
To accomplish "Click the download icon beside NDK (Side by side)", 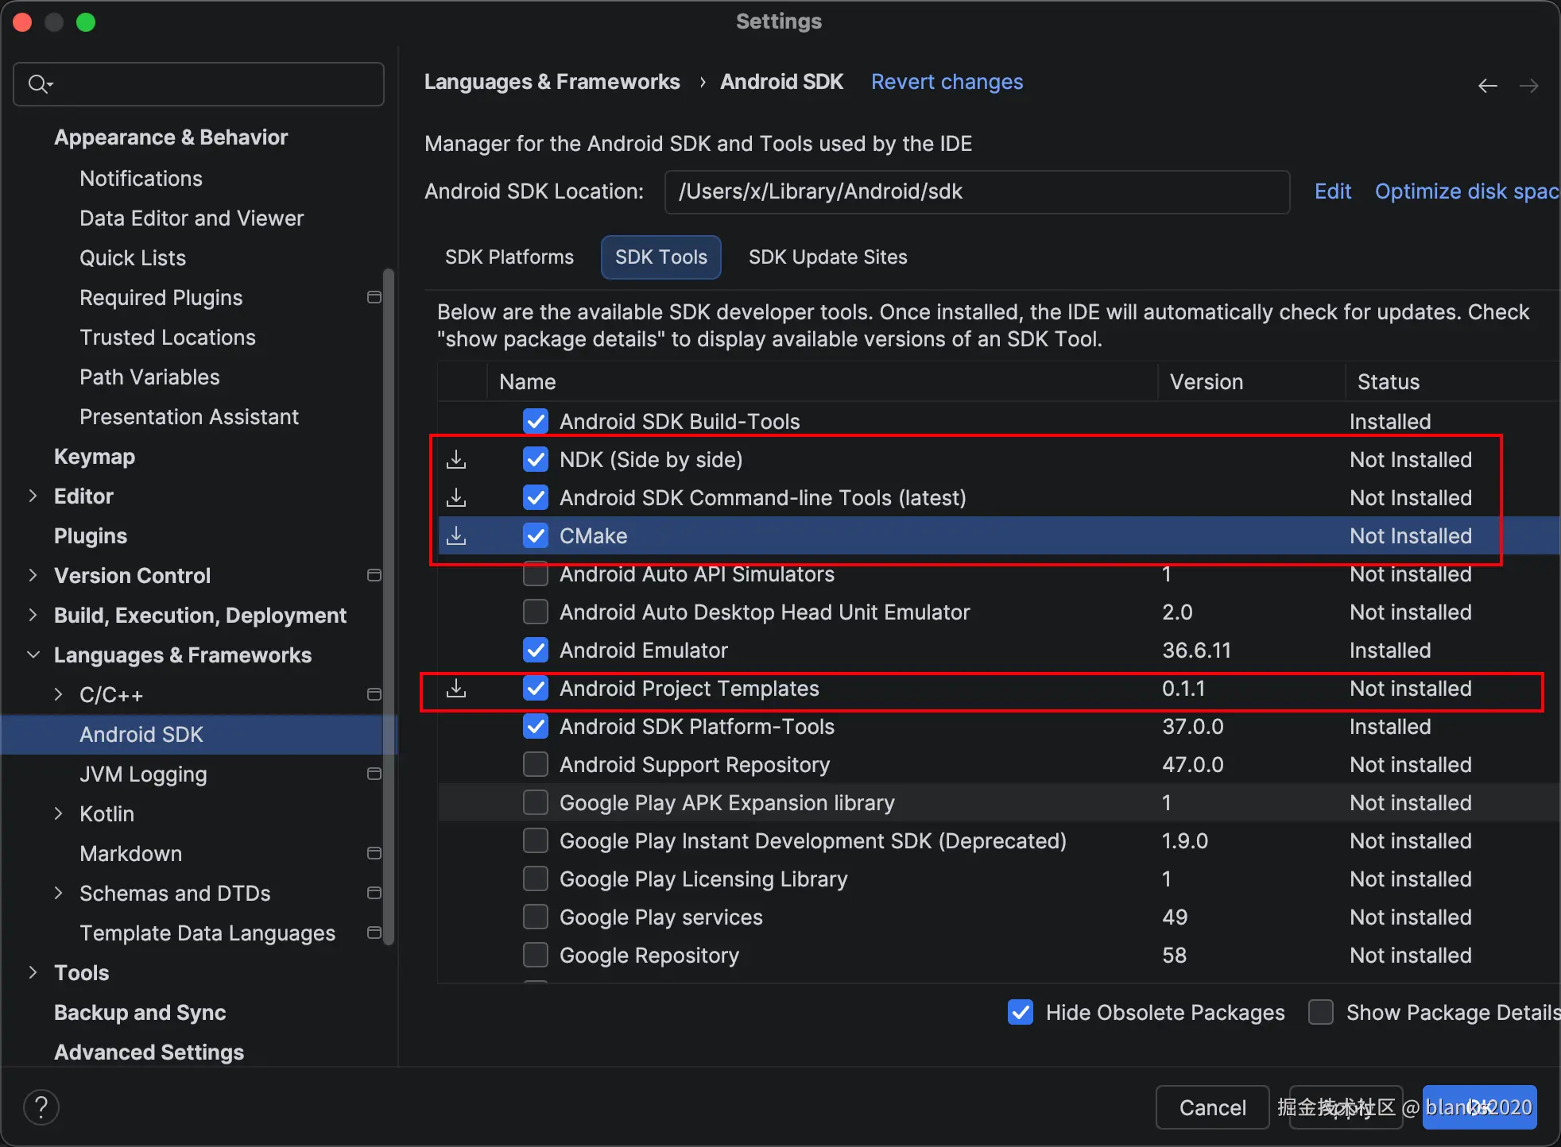I will [x=456, y=459].
